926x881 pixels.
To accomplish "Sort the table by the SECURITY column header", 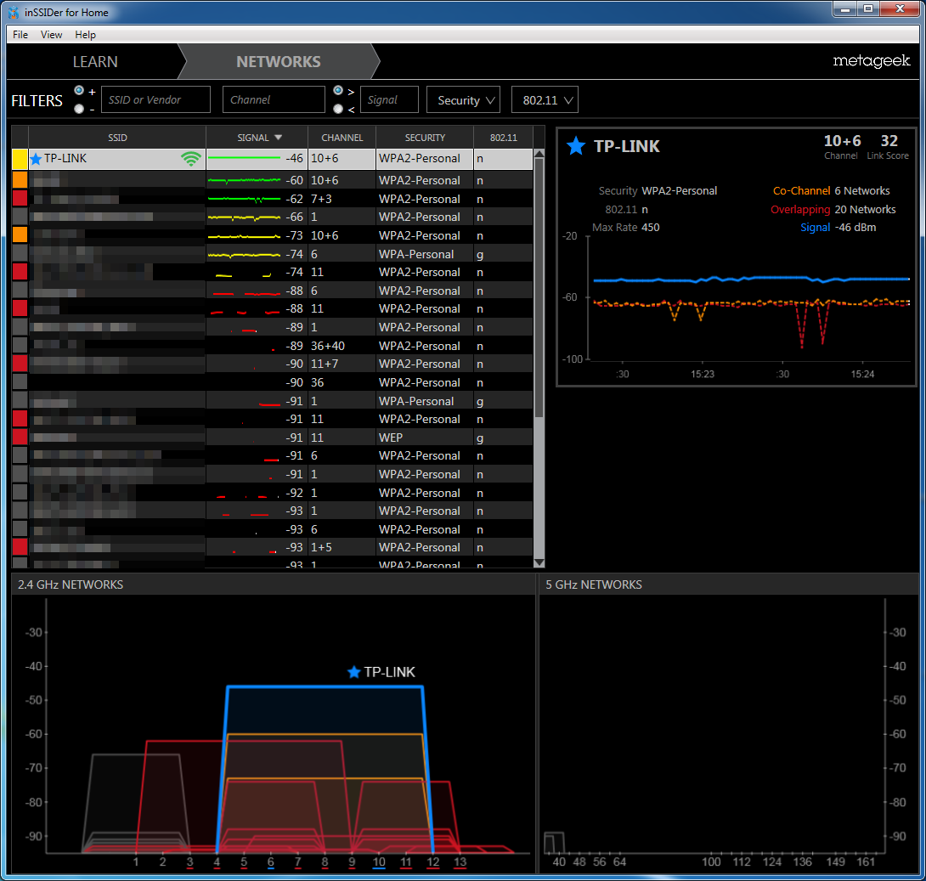I will pyautogui.click(x=425, y=138).
